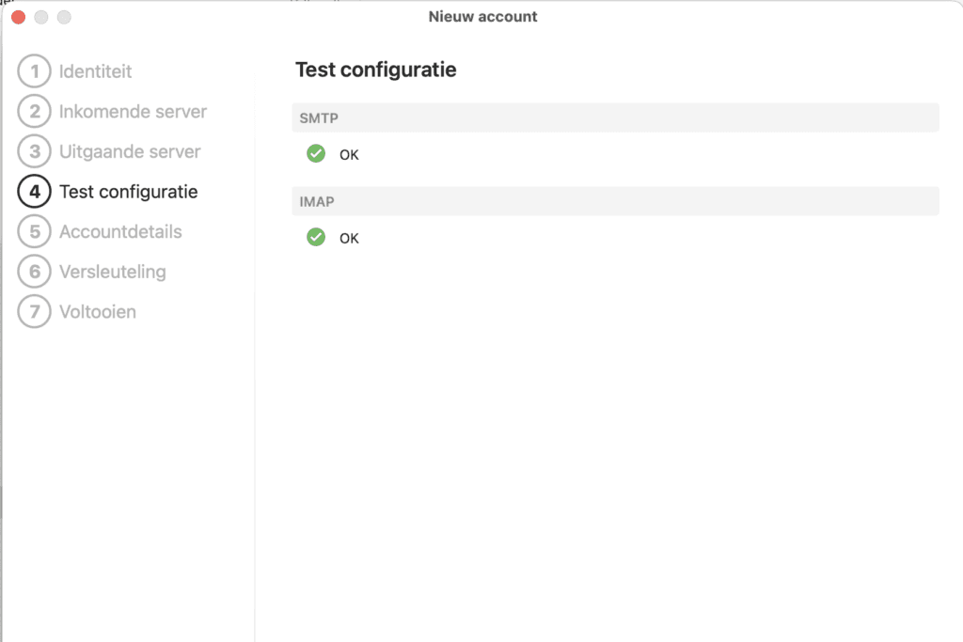Viewport: 963px width, 642px height.
Task: Click the step 5 number circle
Action: [35, 231]
